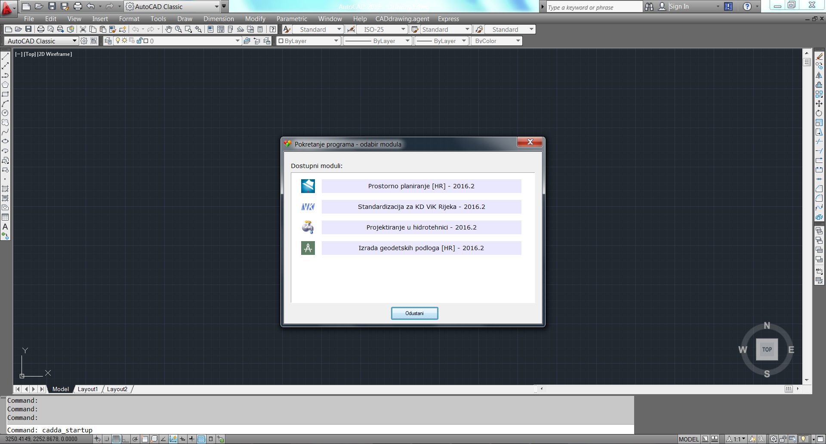The height and width of the screenshot is (444, 826).
Task: Toggle Annotation Visibility in status bar
Action: [x=752, y=439]
